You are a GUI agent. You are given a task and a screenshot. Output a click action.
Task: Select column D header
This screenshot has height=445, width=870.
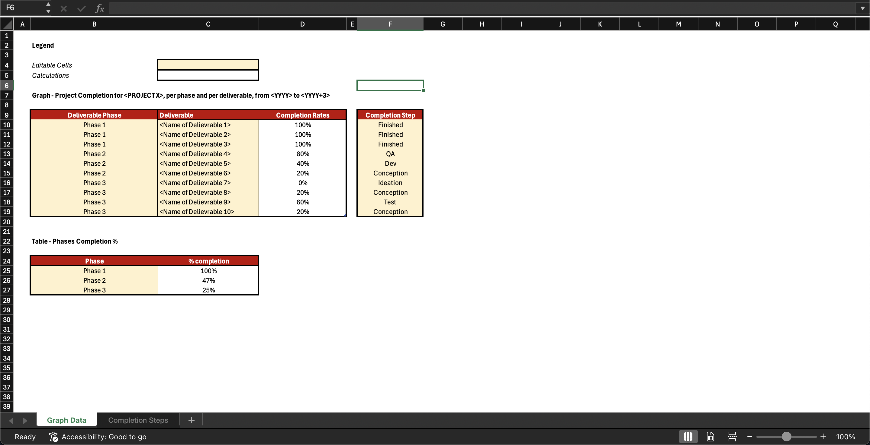coord(302,24)
